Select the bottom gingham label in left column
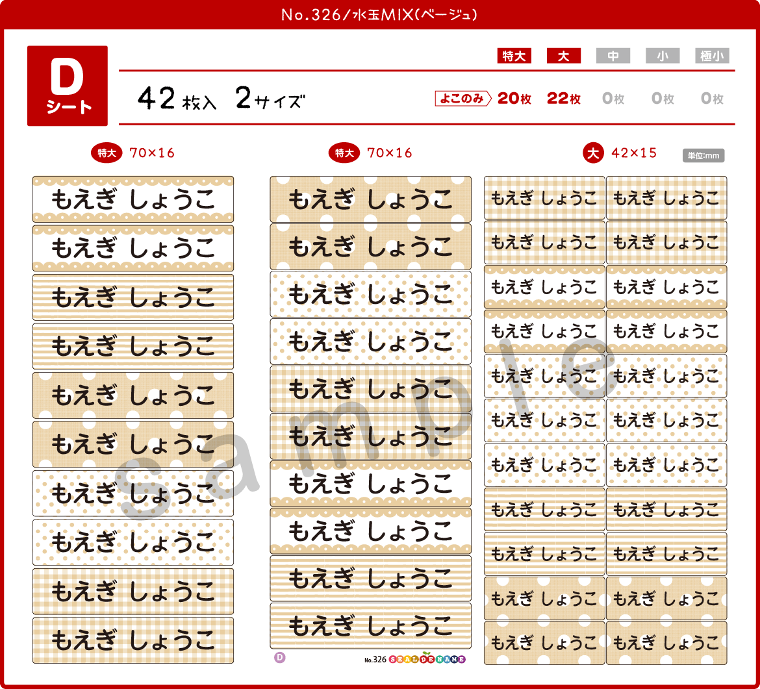 133,640
